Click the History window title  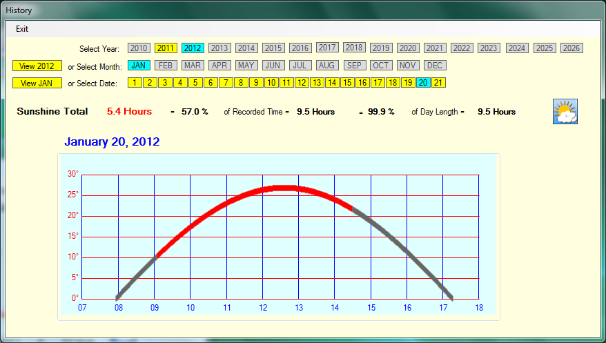(x=19, y=10)
